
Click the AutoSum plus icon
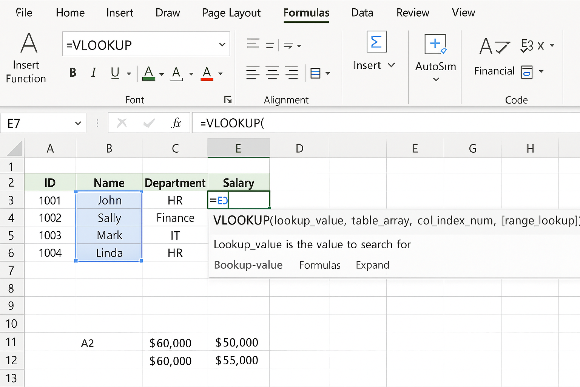click(435, 44)
